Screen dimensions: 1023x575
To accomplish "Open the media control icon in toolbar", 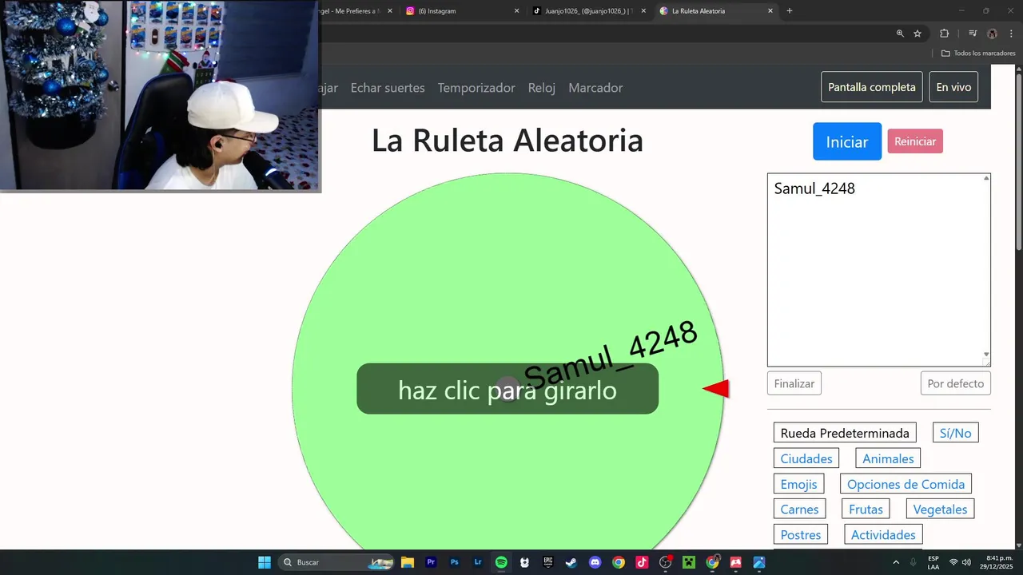I will (973, 34).
